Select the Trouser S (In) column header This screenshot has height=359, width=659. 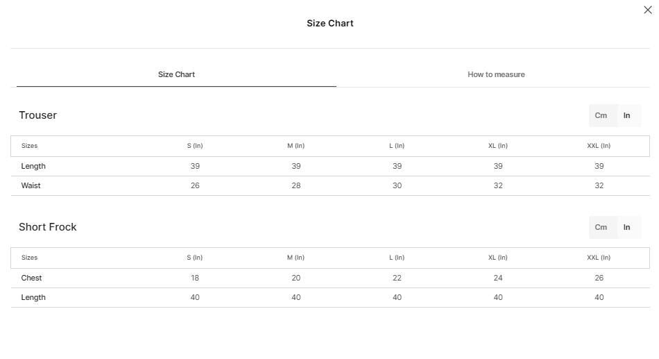click(195, 146)
